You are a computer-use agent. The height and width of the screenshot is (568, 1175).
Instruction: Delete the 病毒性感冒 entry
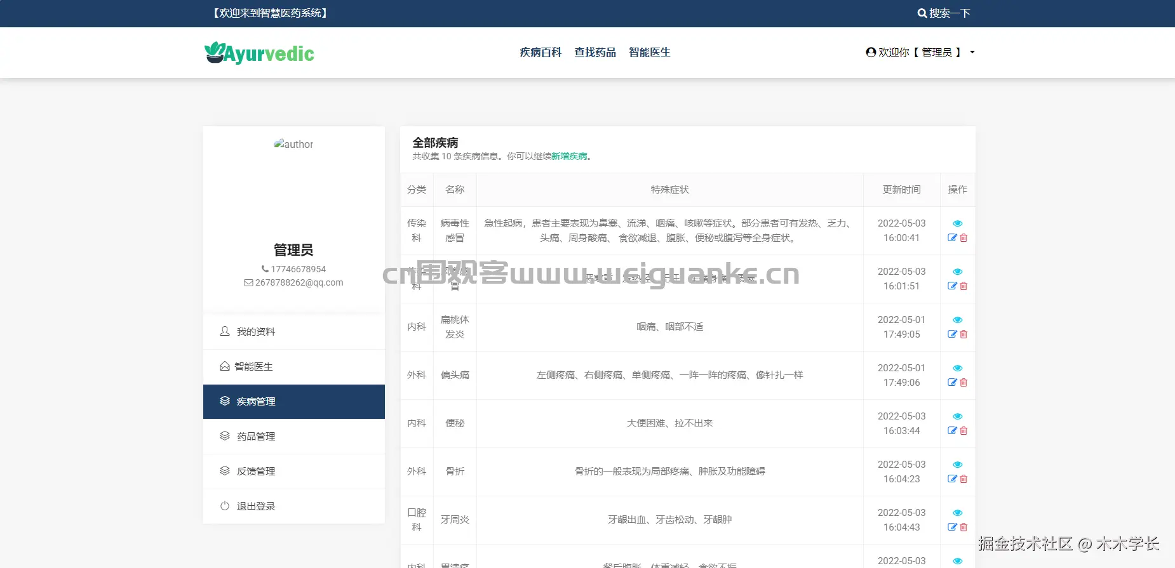coord(963,237)
